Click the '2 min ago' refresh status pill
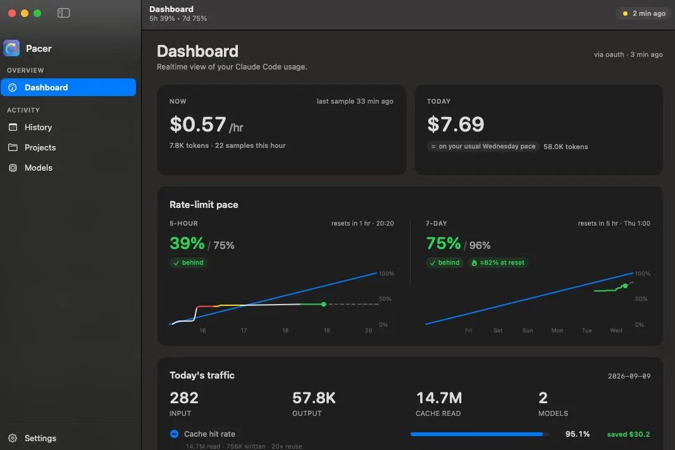 point(644,13)
